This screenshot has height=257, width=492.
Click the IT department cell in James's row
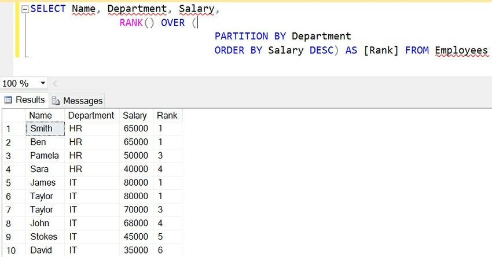pyautogui.click(x=91, y=183)
